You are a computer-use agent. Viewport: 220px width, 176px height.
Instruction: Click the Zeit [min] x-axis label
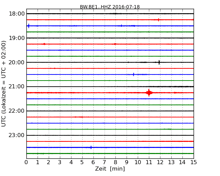110,169
